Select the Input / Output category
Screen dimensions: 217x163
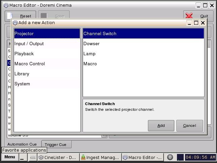47,44
